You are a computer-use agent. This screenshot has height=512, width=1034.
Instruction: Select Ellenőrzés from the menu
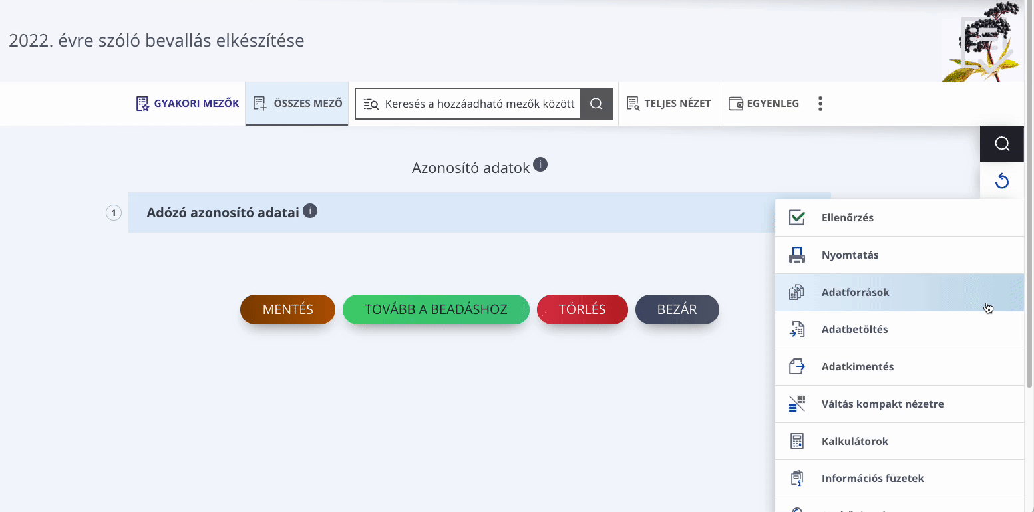pos(900,217)
